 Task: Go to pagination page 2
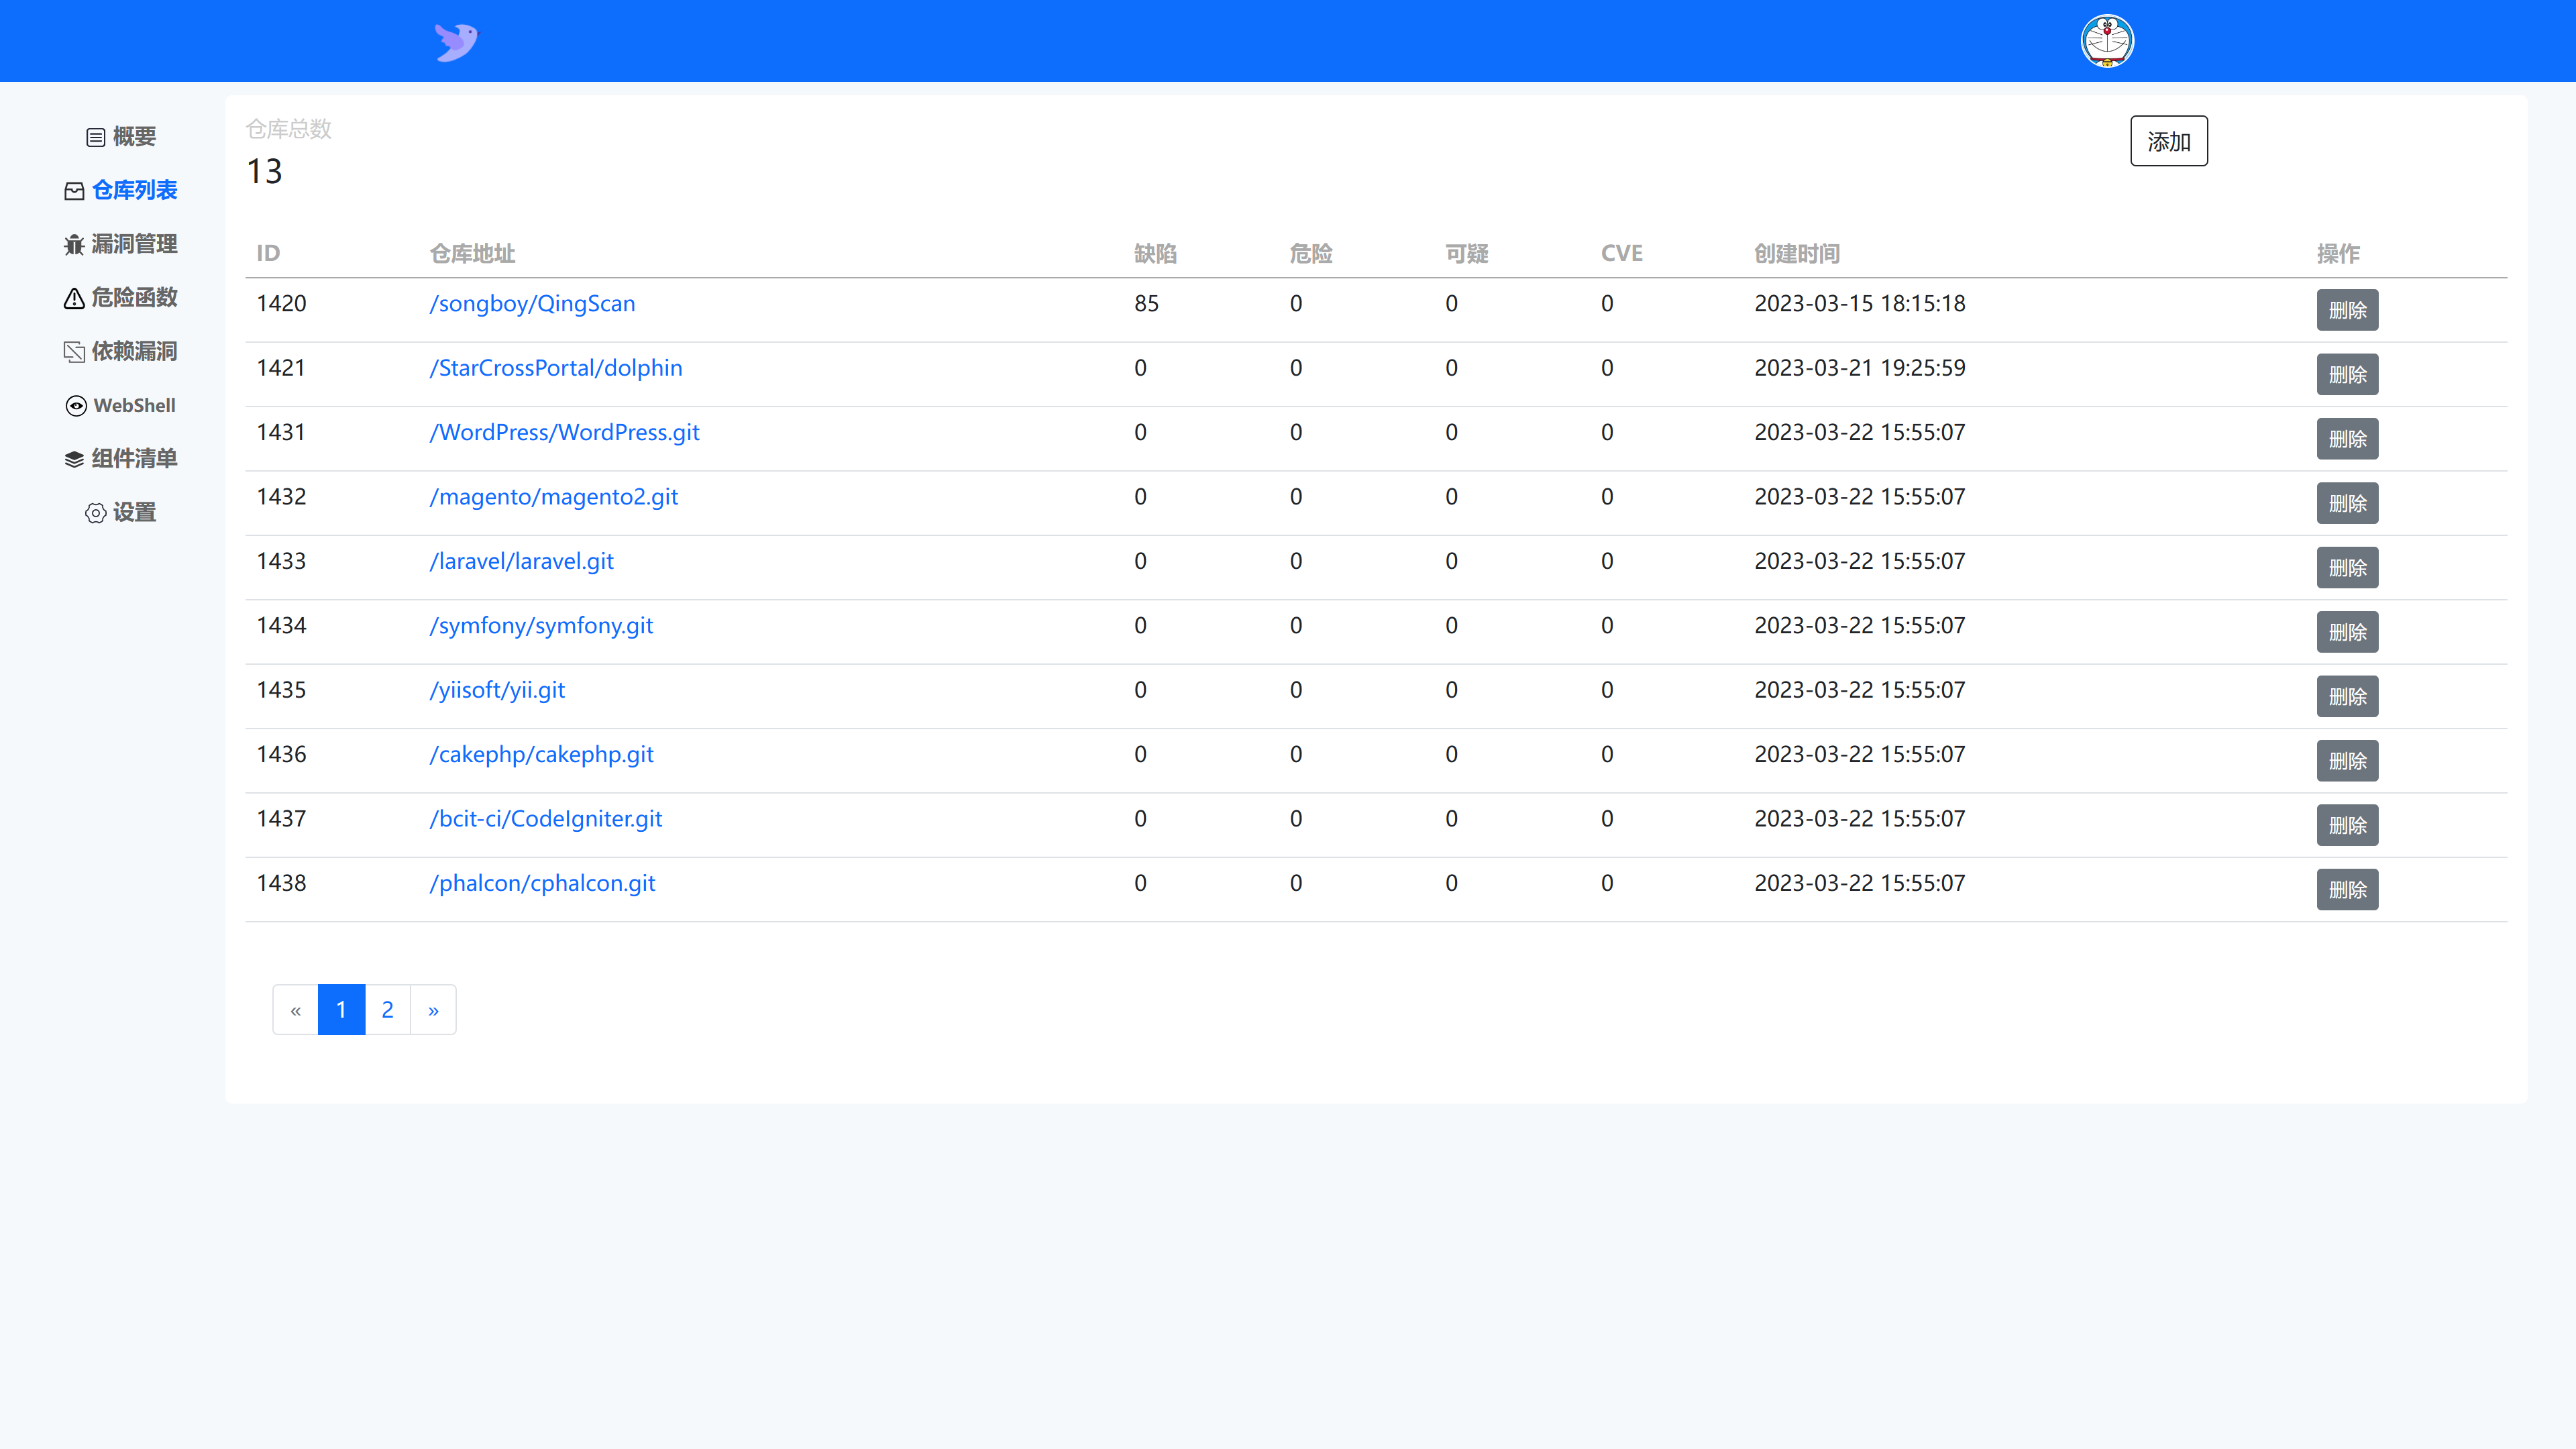387,1009
